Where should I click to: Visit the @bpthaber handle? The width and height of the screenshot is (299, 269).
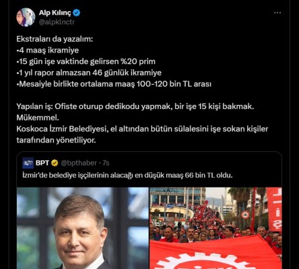(79, 163)
